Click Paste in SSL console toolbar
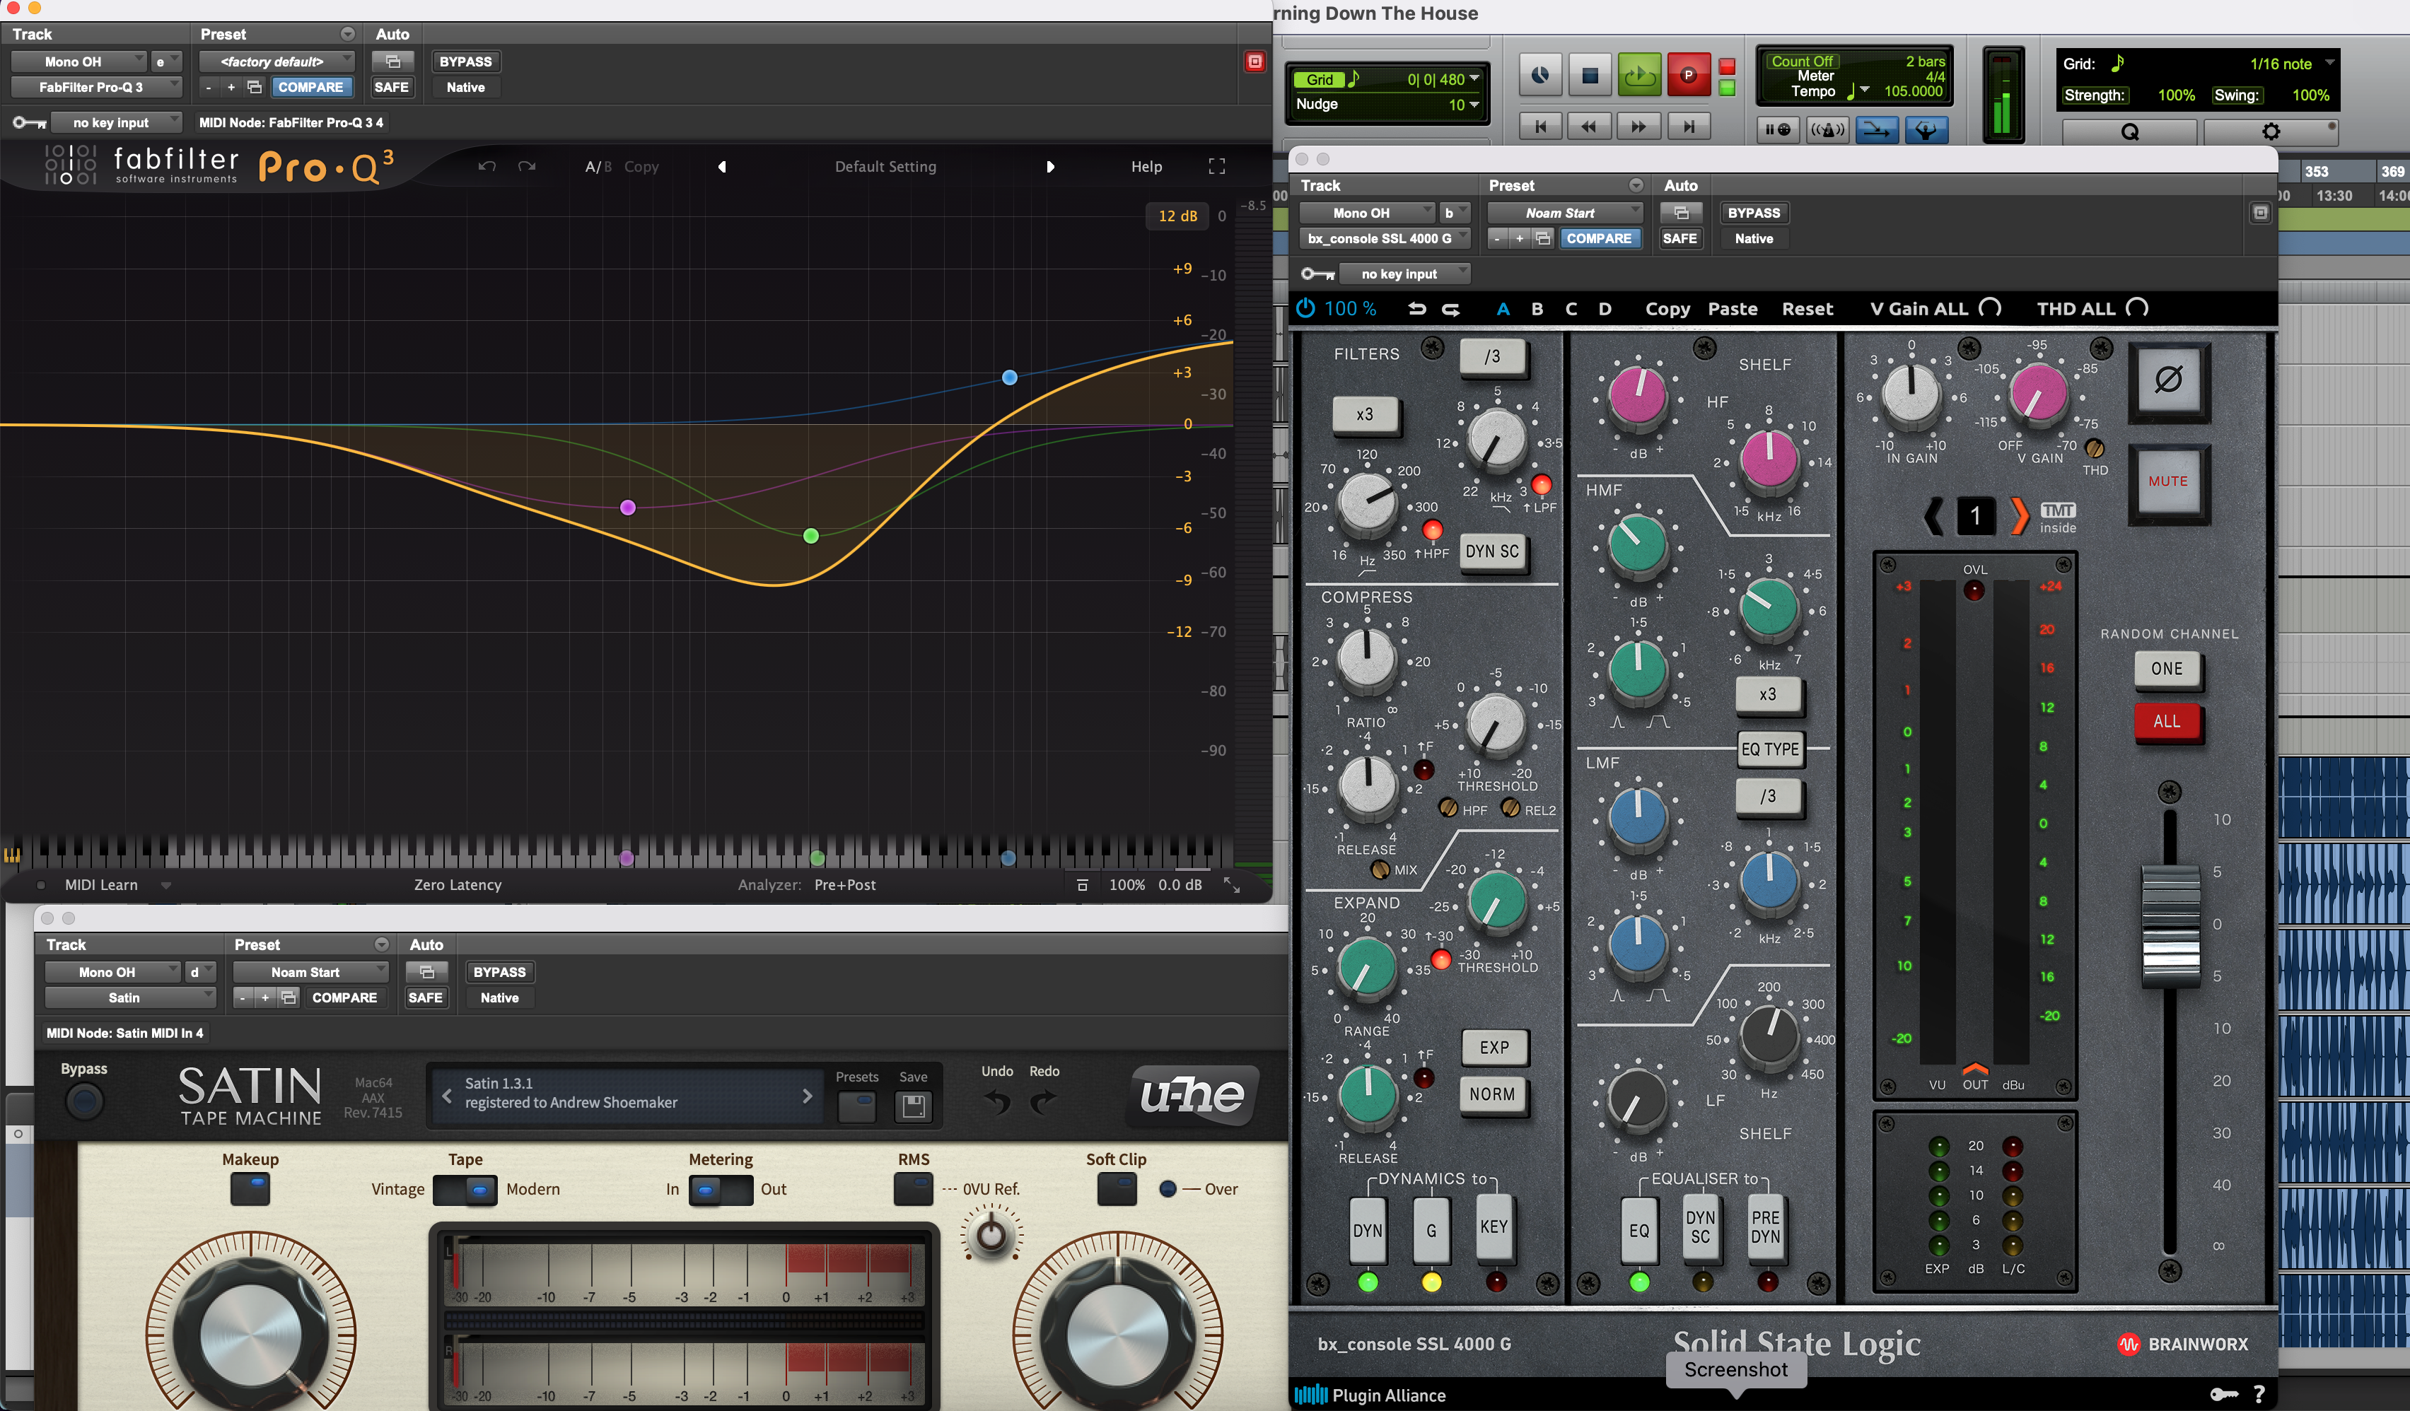 (1733, 309)
